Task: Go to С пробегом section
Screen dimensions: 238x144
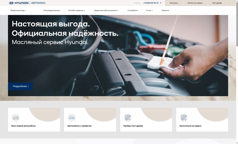Action: click(133, 10)
